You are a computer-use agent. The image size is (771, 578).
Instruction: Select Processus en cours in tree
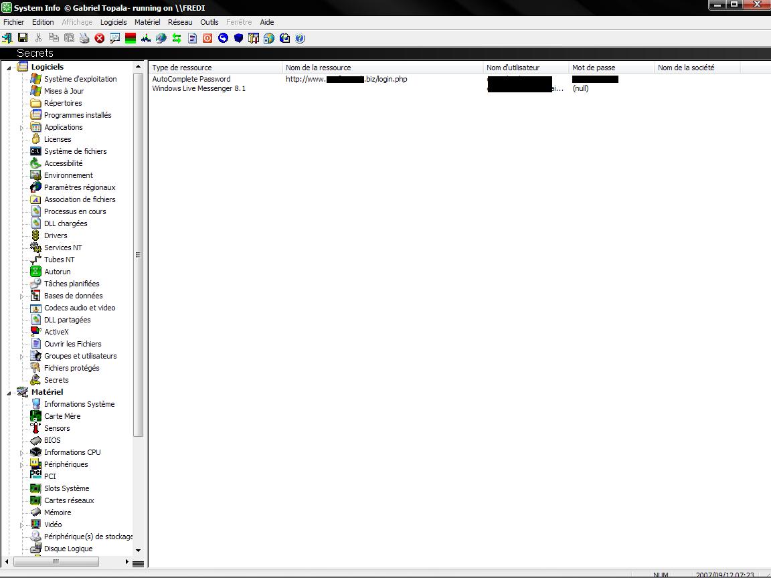75,211
